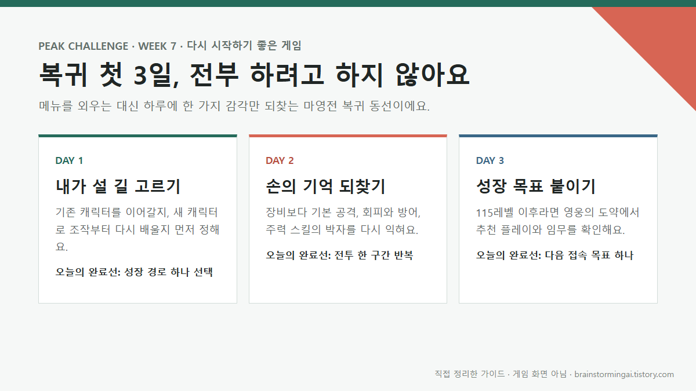Click the paragraph starting '115레벨 이후라면'
The height and width of the screenshot is (391, 696).
pyautogui.click(x=558, y=221)
